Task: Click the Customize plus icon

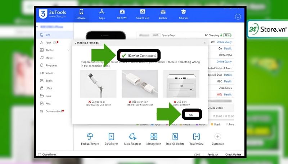Action: point(218,136)
